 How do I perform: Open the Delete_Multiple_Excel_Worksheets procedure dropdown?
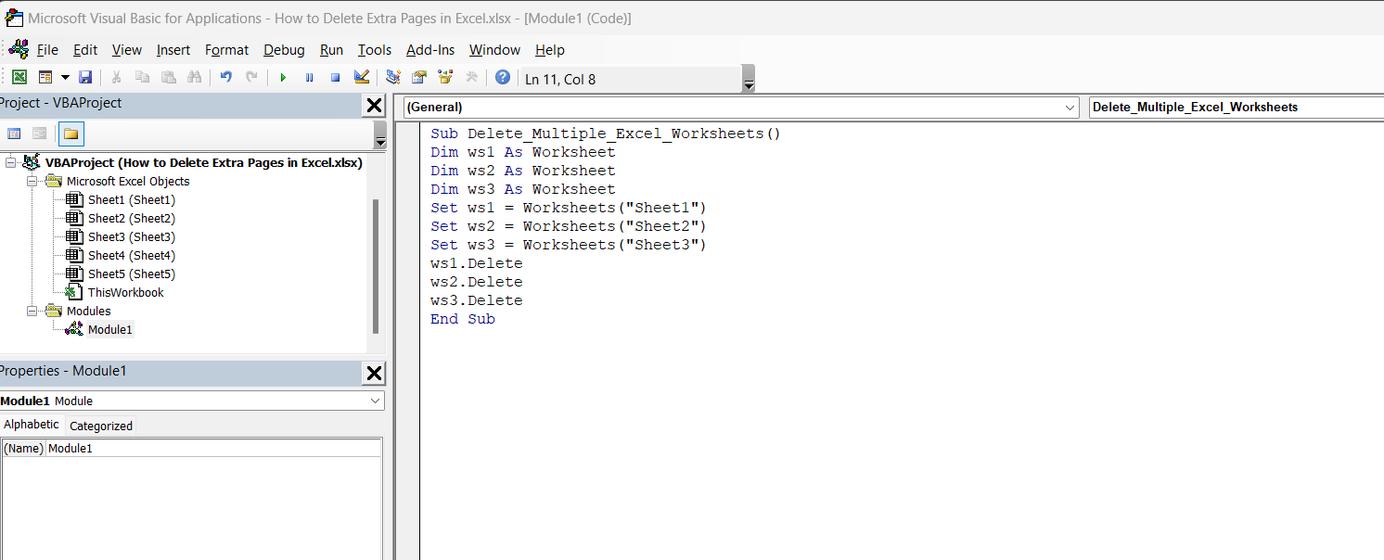1237,107
